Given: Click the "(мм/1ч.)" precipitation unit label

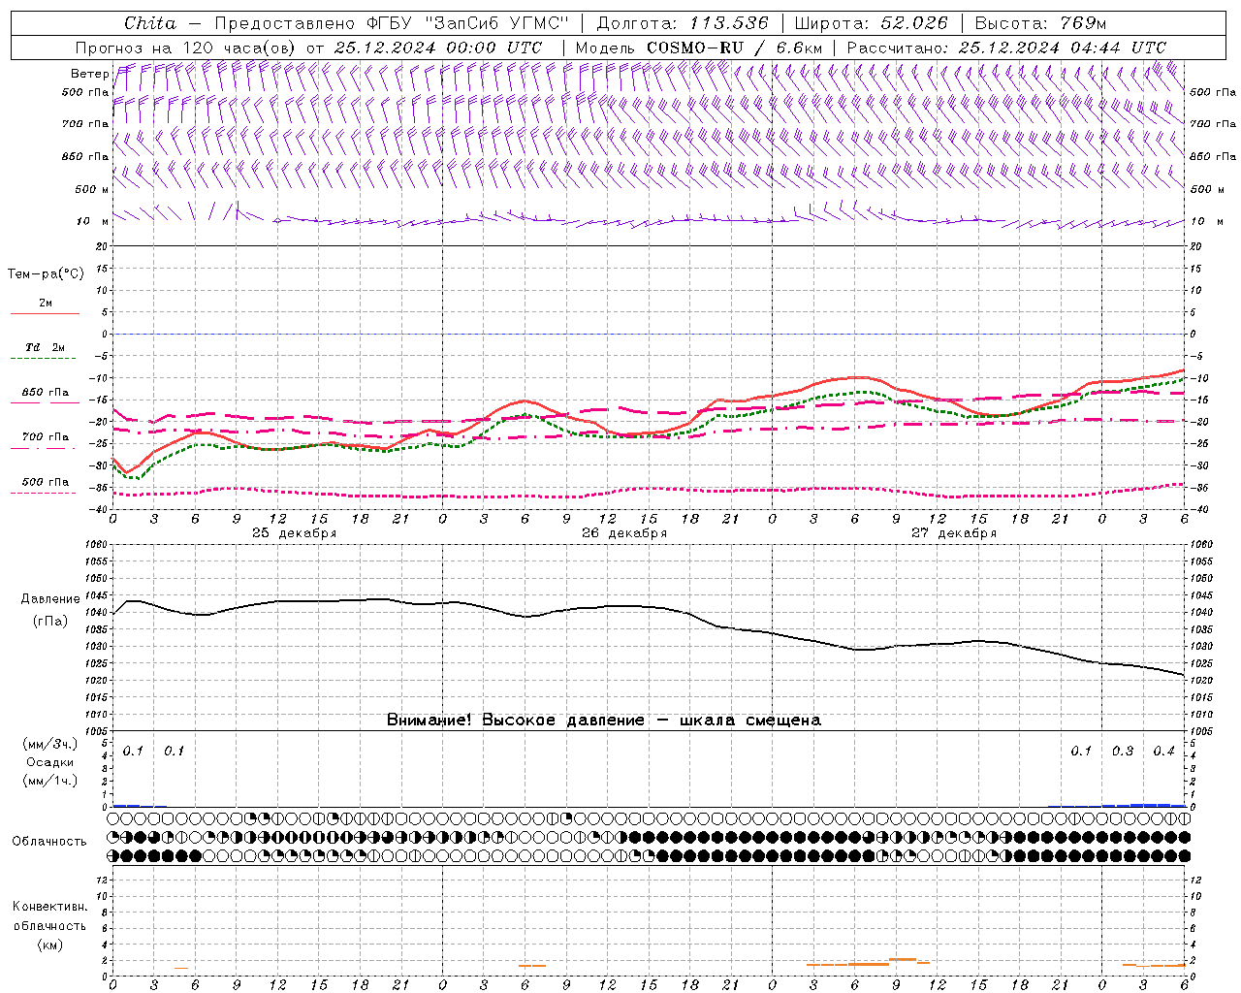Looking at the screenshot, I should pos(49,780).
